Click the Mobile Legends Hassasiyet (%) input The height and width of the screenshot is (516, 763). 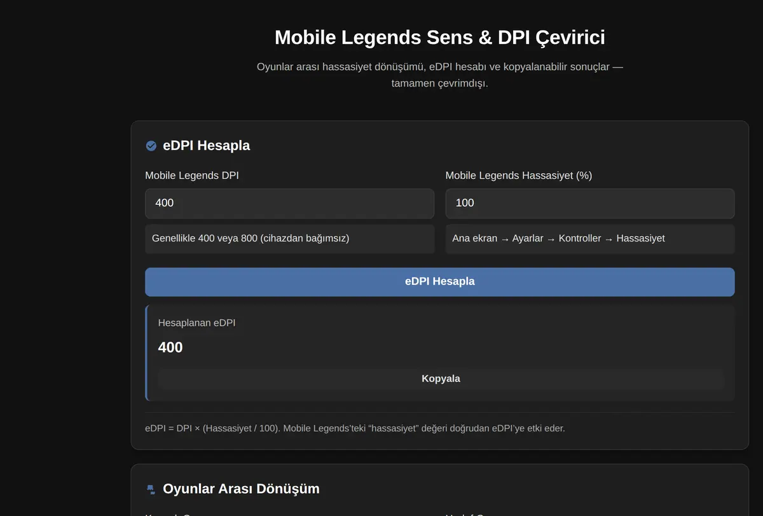pos(589,203)
